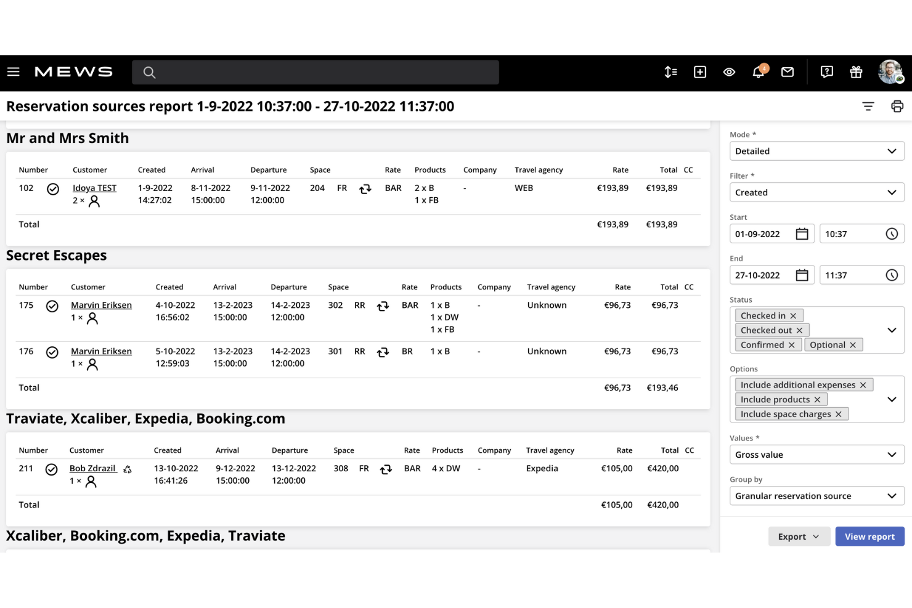This screenshot has width=912, height=608.
Task: Click Expedia travel agency cell
Action: click(542, 468)
